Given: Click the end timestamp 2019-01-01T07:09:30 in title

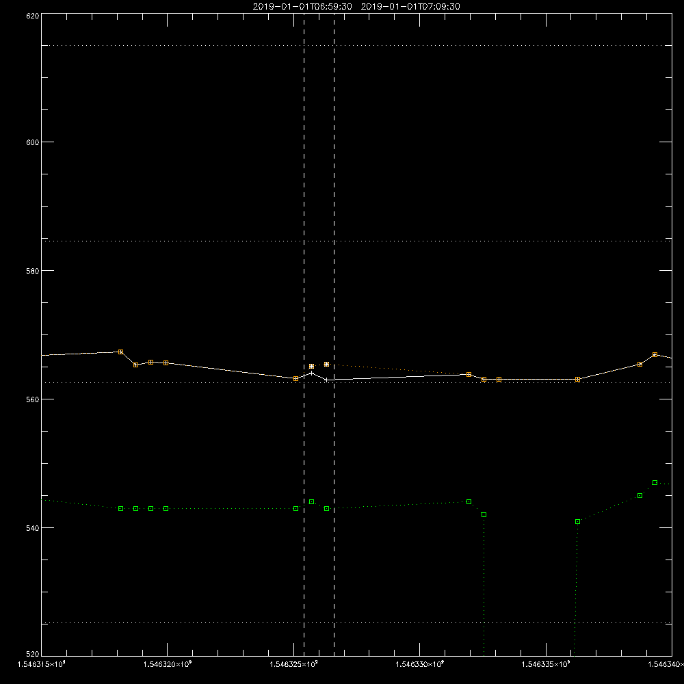Looking at the screenshot, I should coord(410,7).
